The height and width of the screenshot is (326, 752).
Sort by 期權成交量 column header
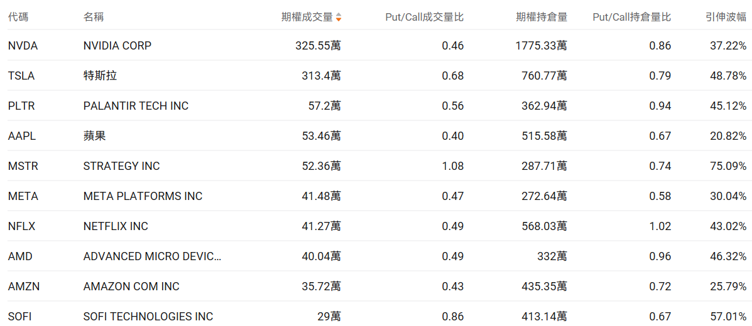click(x=307, y=18)
